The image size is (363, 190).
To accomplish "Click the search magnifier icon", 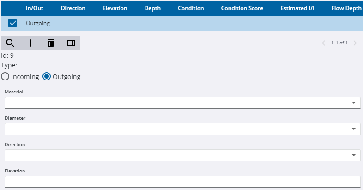I will pyautogui.click(x=10, y=43).
